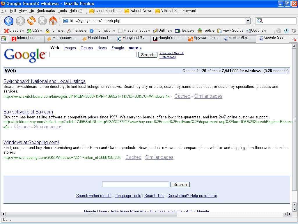Open the Bookmarks menu
The width and height of the screenshot is (298, 224).
pos(46,11)
